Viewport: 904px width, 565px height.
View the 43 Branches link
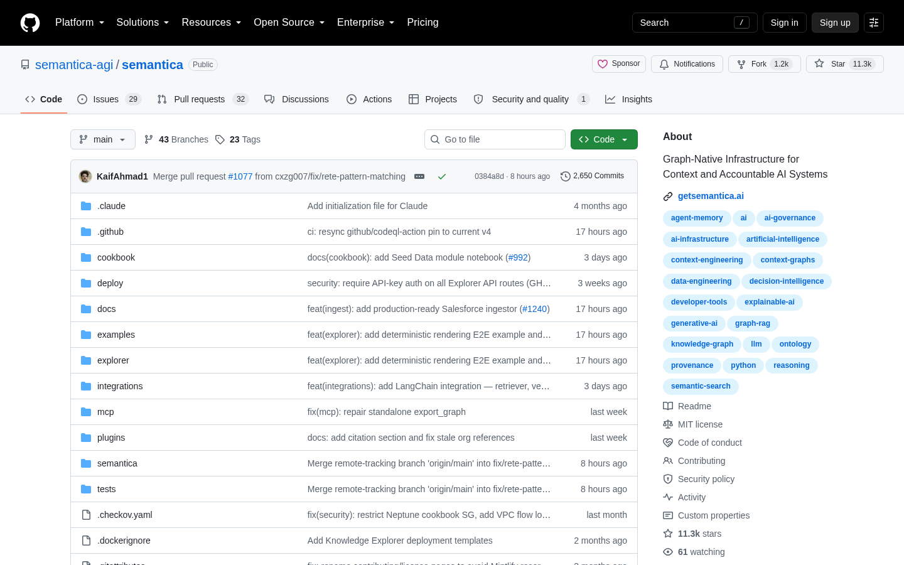point(176,139)
